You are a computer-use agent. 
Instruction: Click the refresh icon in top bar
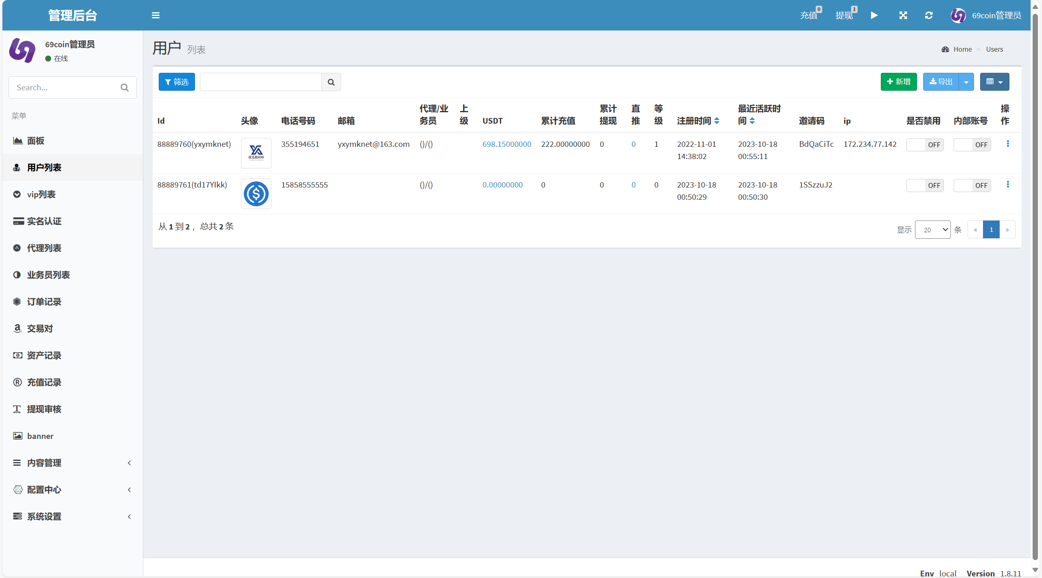tap(929, 15)
